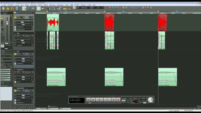201x113 pixels.
Task: Click the green marker icon in right toolbar
Action: (112, 8)
